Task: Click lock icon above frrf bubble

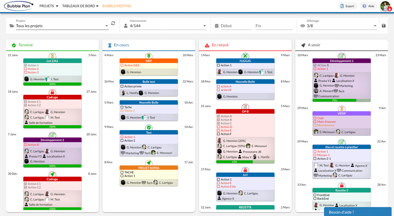Action: point(245,170)
